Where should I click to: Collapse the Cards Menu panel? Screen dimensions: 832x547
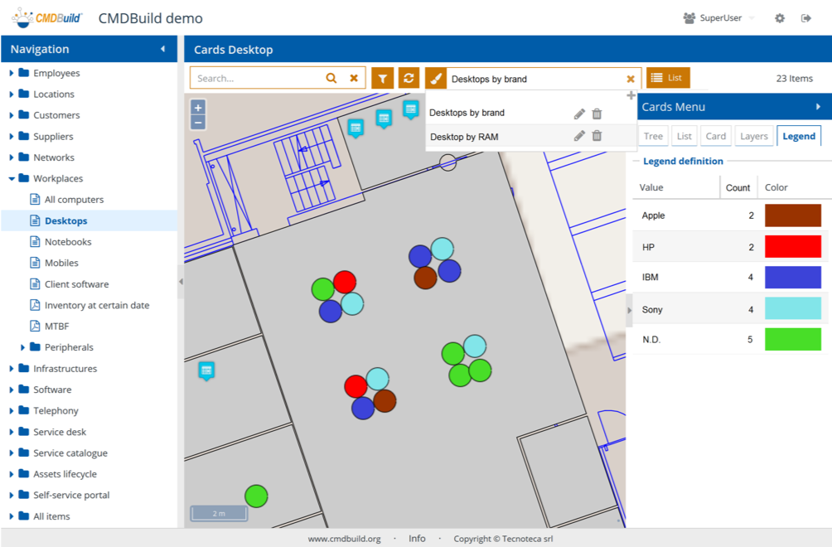pyautogui.click(x=818, y=107)
